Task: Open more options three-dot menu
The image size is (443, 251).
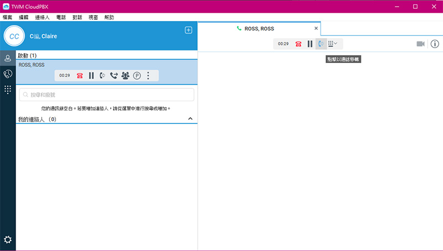Action: tap(148, 76)
